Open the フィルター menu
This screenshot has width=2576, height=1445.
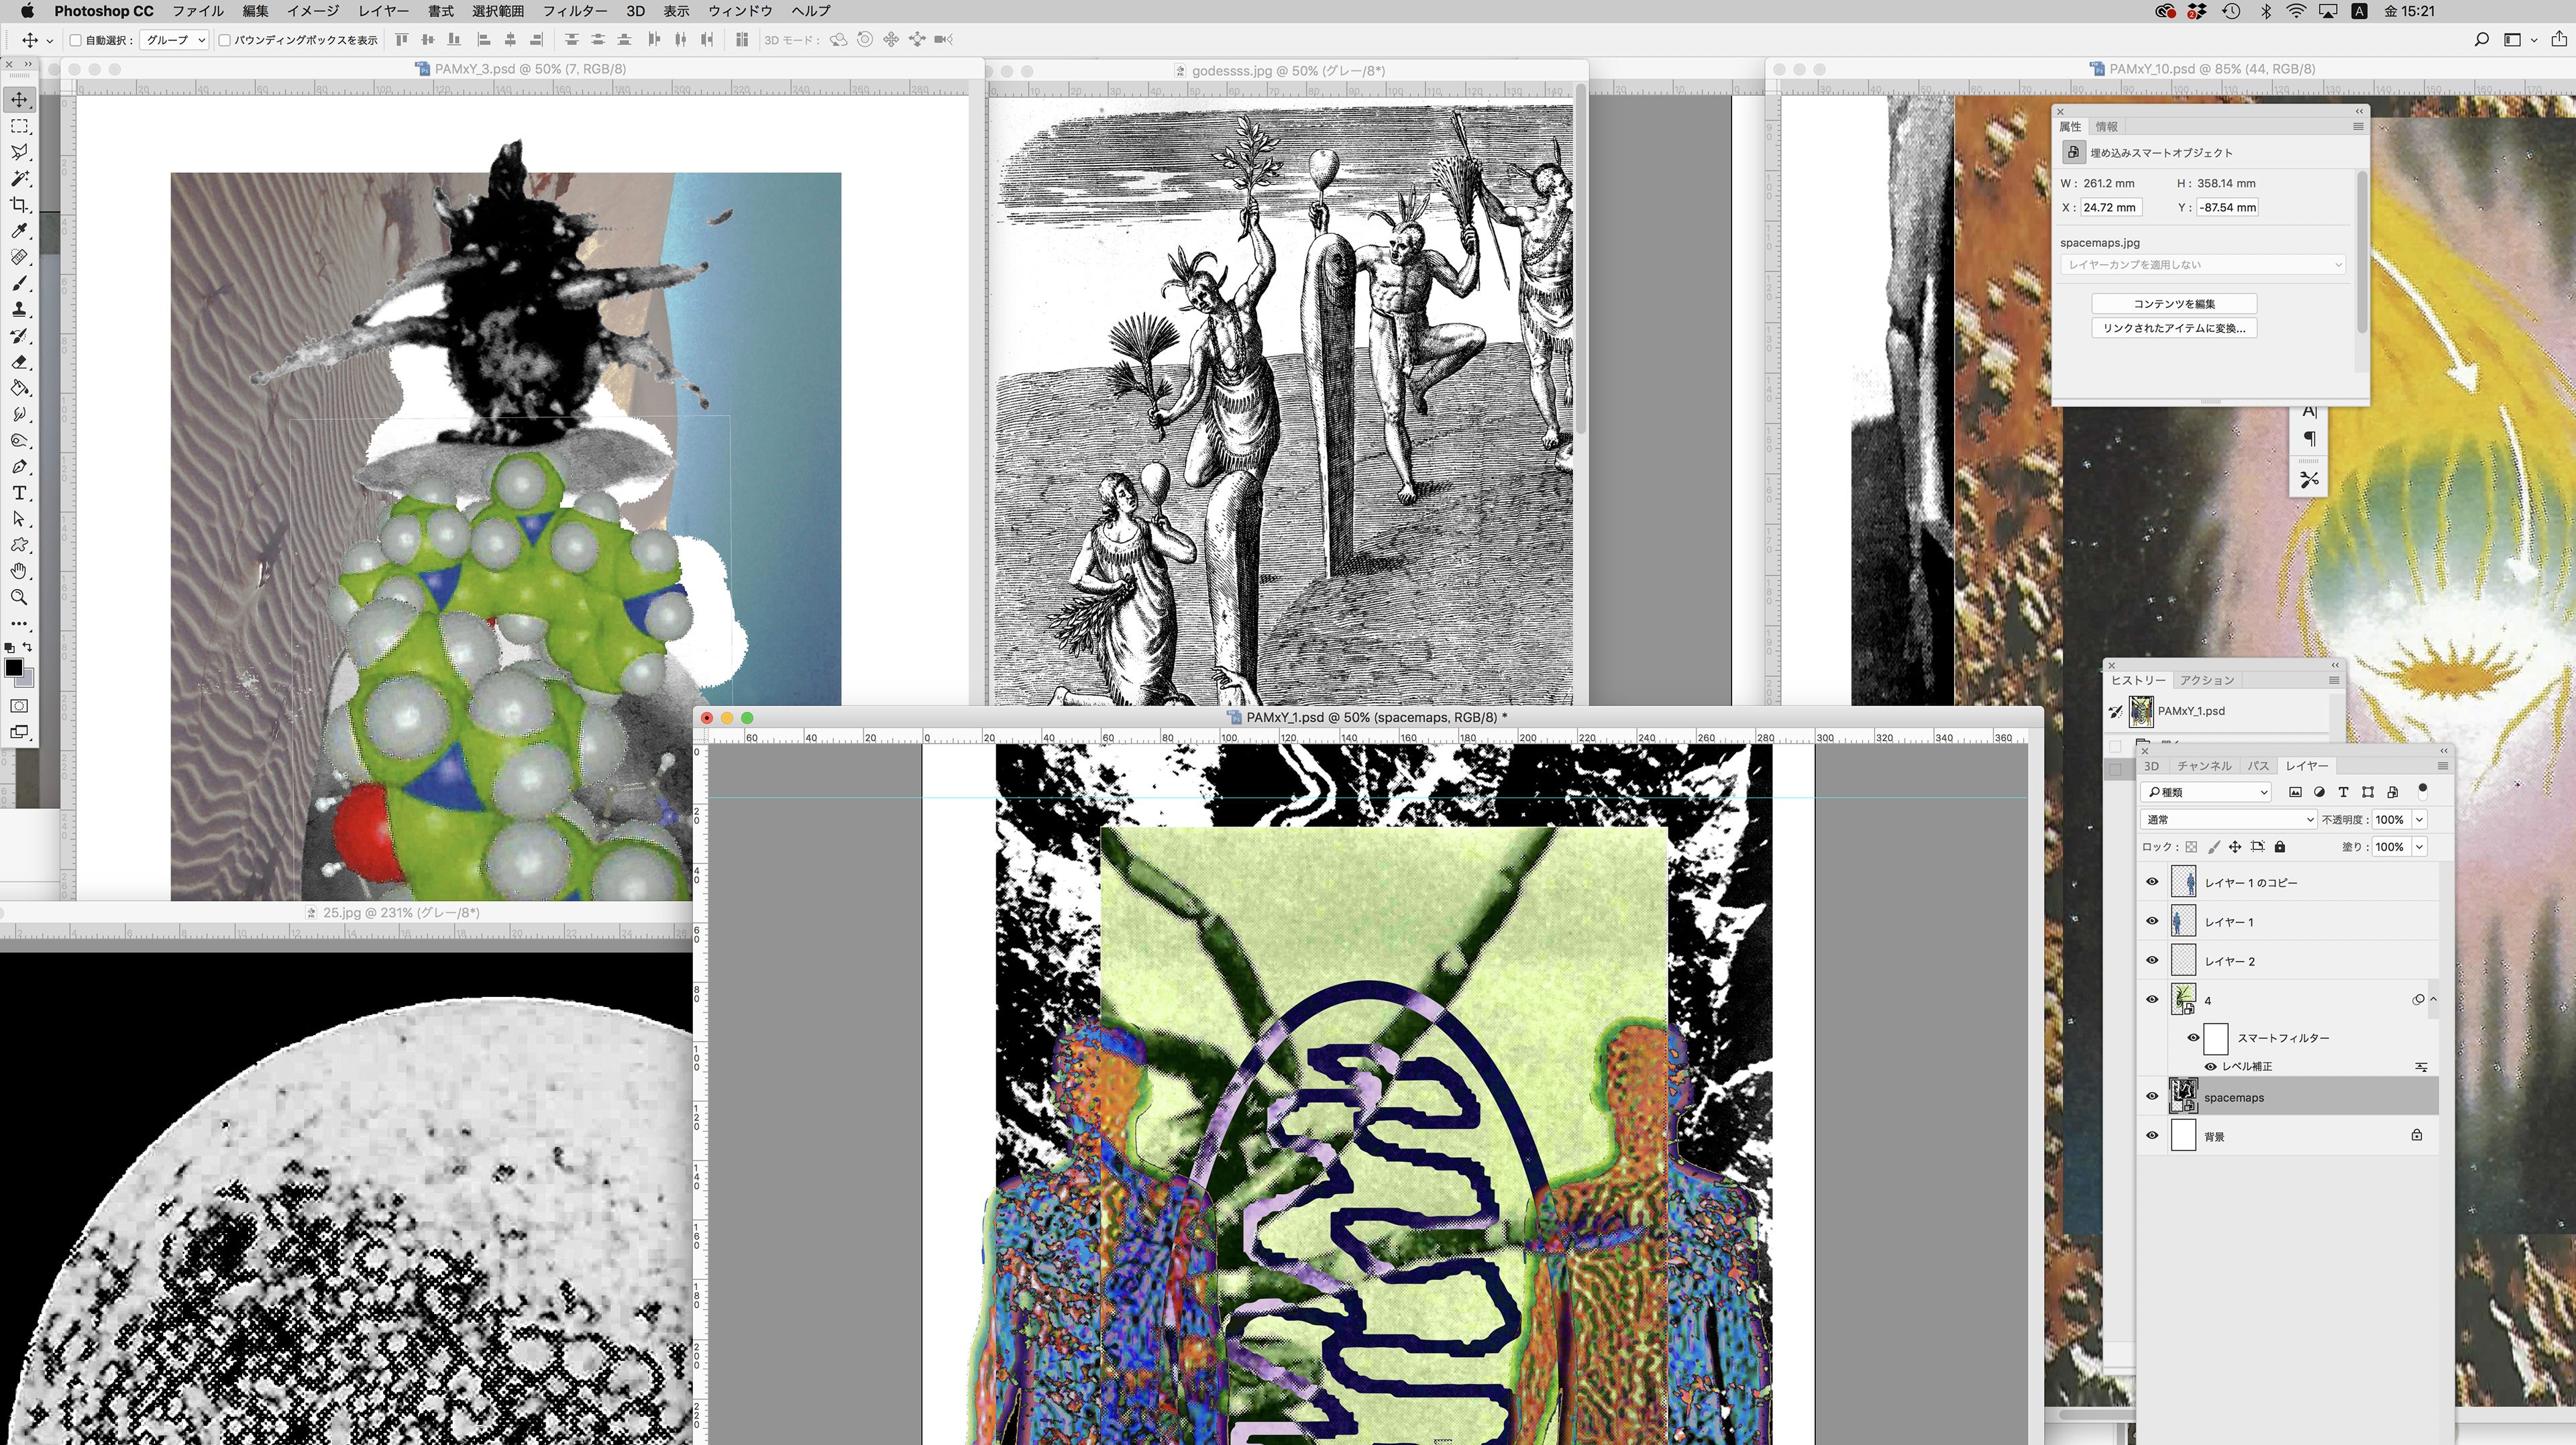tap(574, 11)
